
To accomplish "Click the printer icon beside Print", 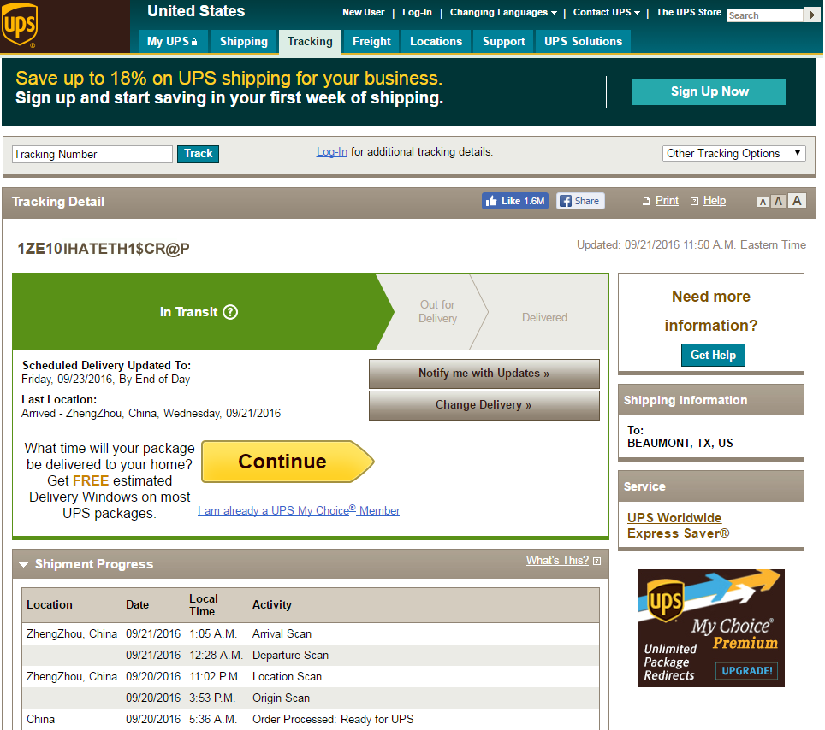I will pyautogui.click(x=647, y=201).
